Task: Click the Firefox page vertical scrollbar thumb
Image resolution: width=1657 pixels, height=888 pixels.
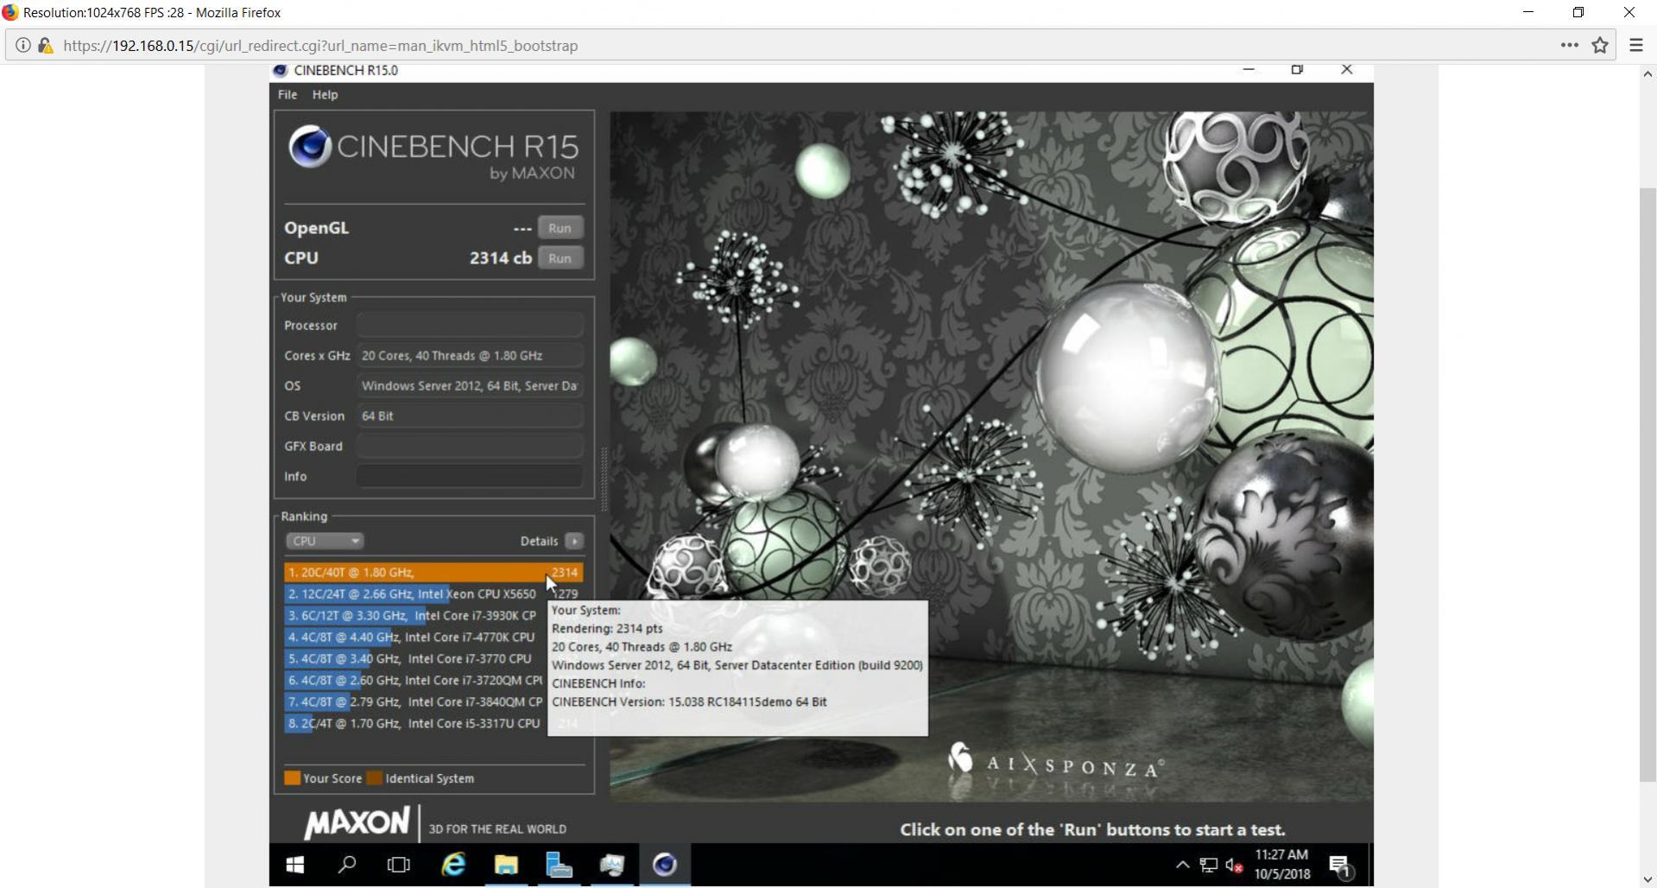Action: [1648, 484]
